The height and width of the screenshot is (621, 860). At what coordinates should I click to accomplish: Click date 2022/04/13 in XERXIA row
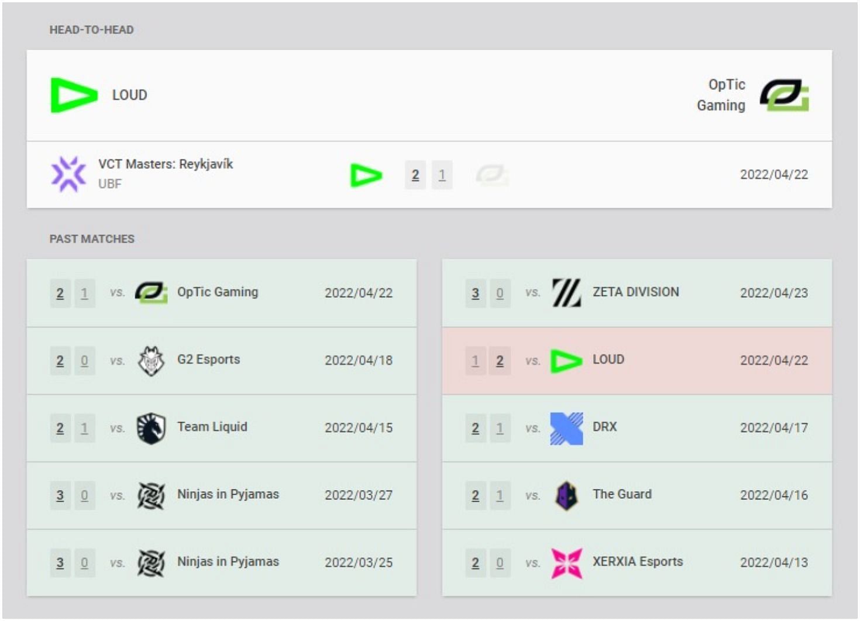pos(774,563)
